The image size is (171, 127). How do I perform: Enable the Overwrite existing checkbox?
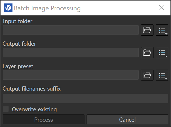coord(6,109)
